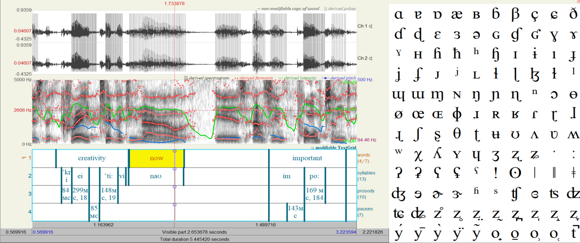Pick the lezh symbol ɮ in the IPA chart
Image resolution: width=580 pixels, height=243 pixels.
pyautogui.click(x=535, y=75)
